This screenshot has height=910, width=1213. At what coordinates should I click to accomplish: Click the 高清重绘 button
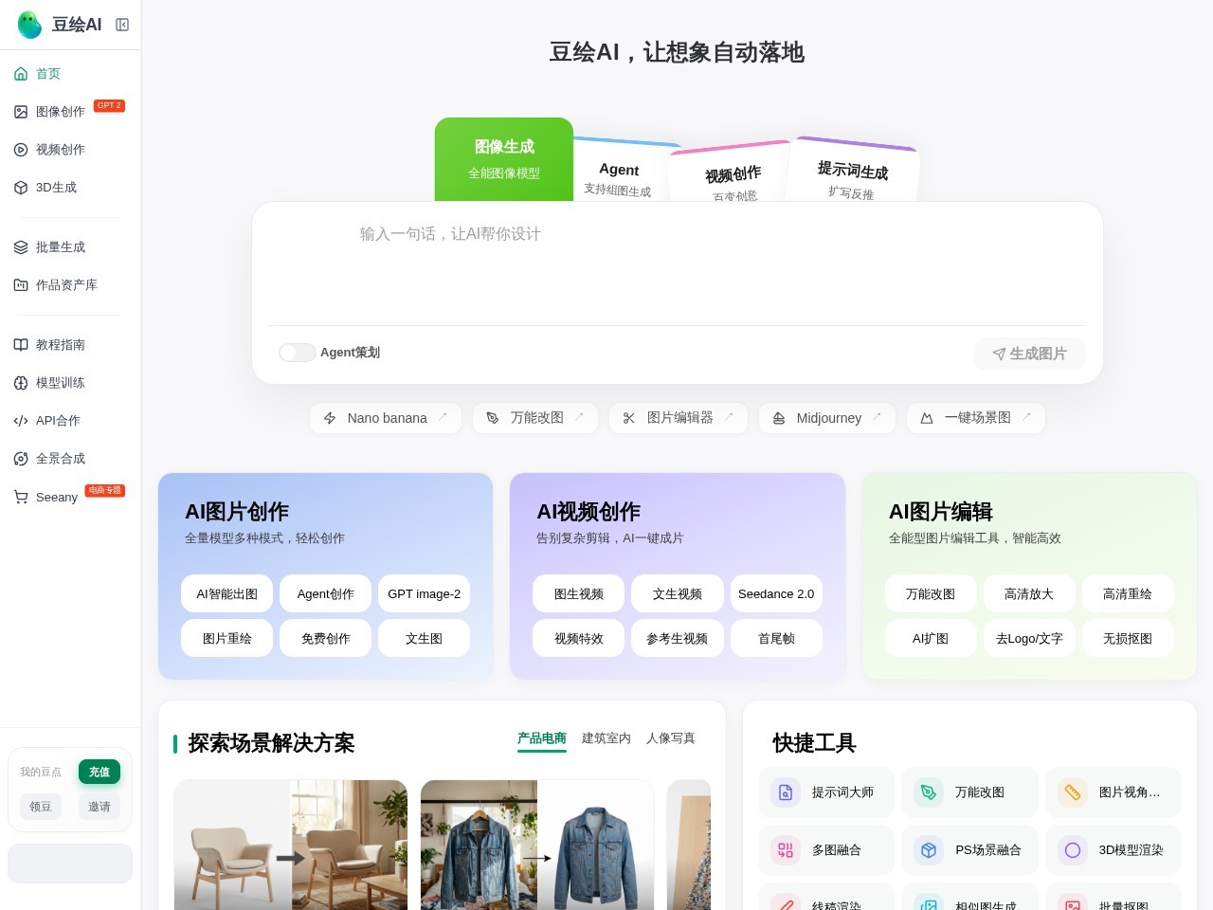[1128, 594]
